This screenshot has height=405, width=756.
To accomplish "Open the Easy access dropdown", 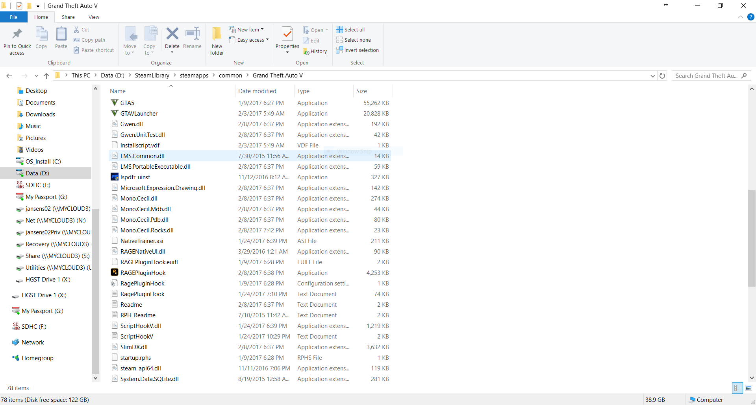I will point(249,40).
